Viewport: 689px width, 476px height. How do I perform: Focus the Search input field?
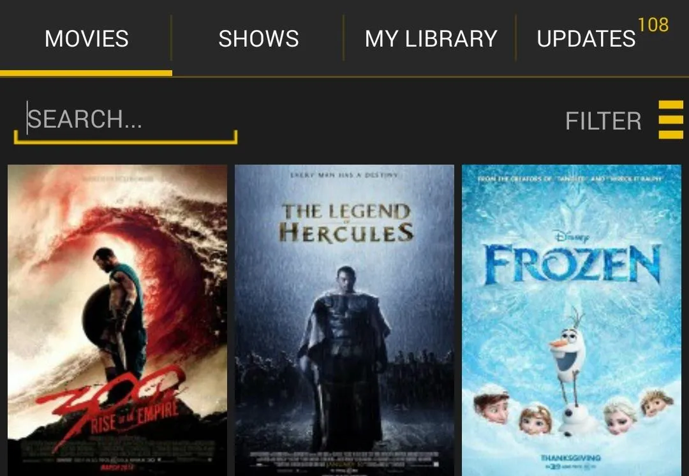coord(126,121)
